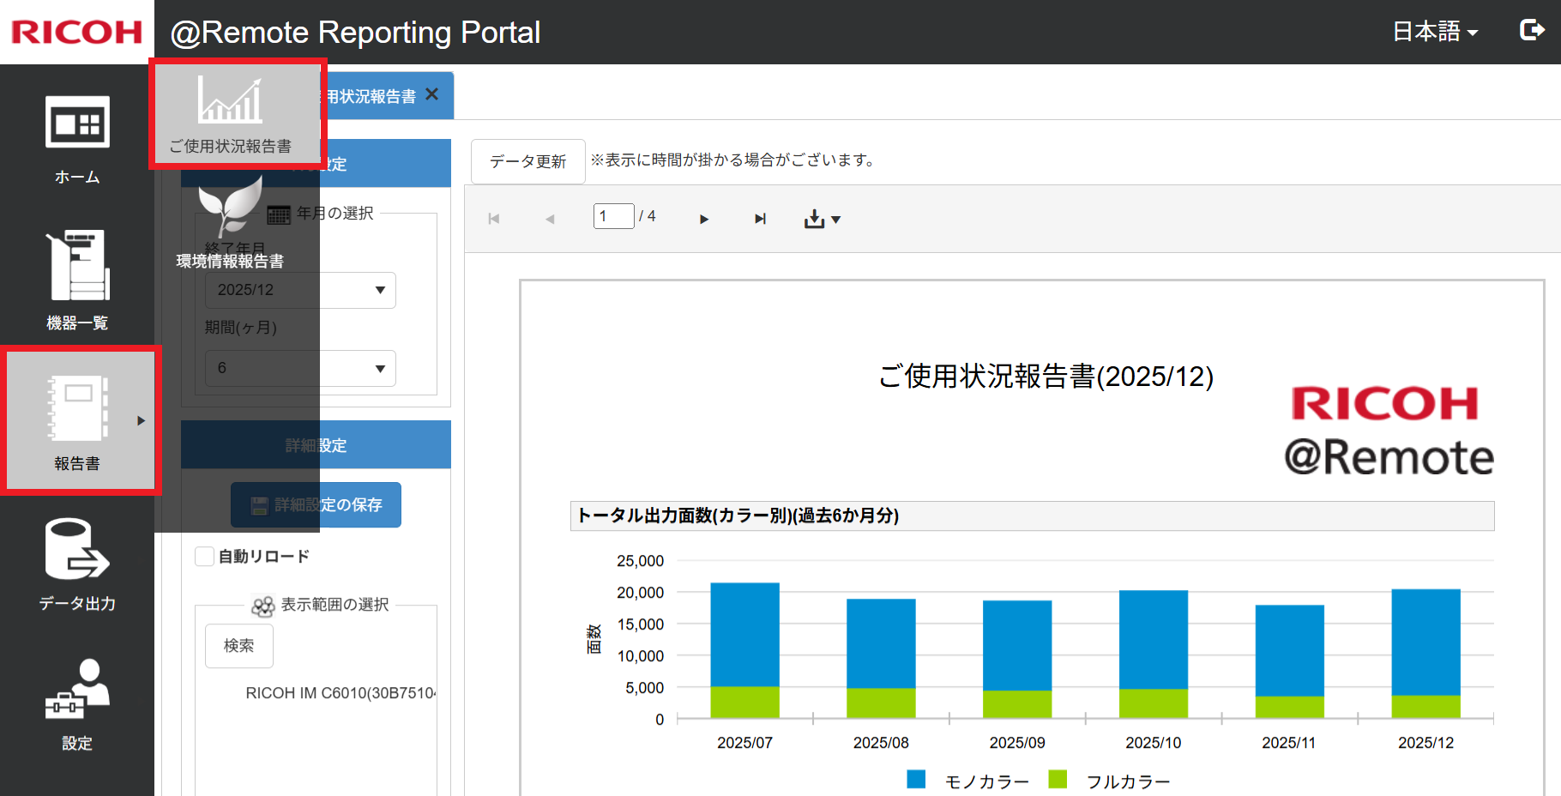The height and width of the screenshot is (796, 1561).
Task: Open the export download dropdown
Action: [823, 220]
